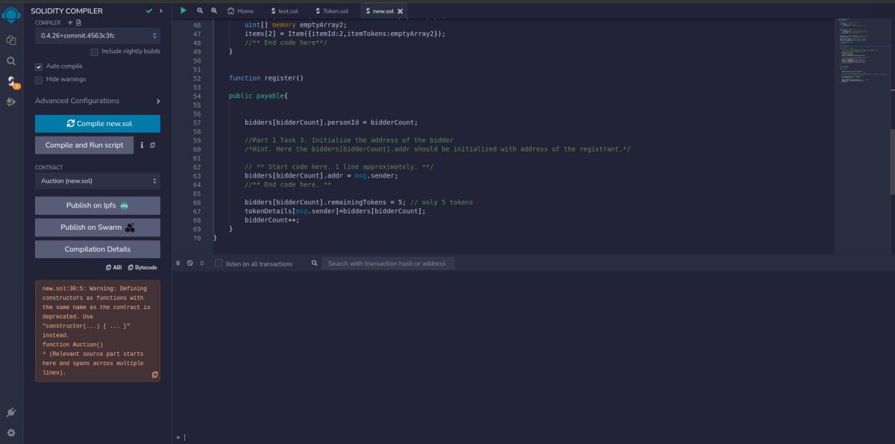Switch to the Home tab
The height and width of the screenshot is (444, 895).
click(240, 11)
